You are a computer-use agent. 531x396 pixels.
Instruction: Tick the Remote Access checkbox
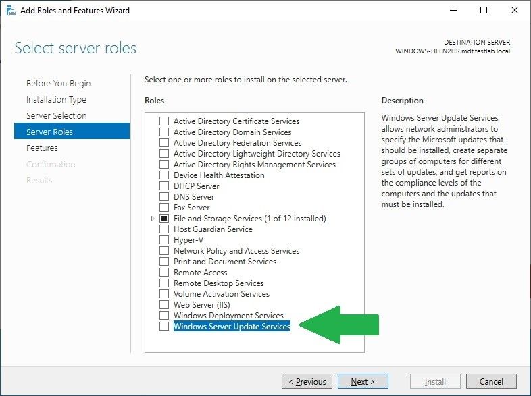164,273
